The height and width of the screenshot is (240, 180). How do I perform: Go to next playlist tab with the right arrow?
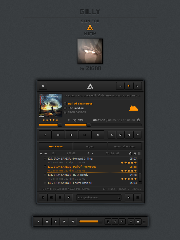(x=92, y=153)
